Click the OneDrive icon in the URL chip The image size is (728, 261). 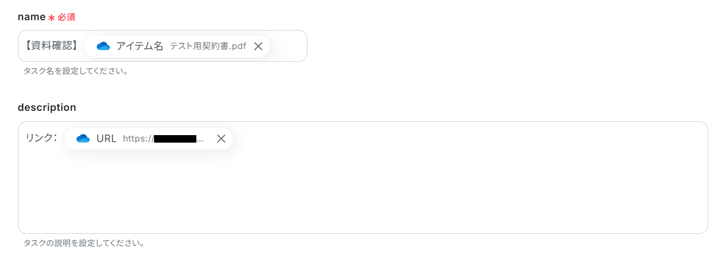(83, 139)
